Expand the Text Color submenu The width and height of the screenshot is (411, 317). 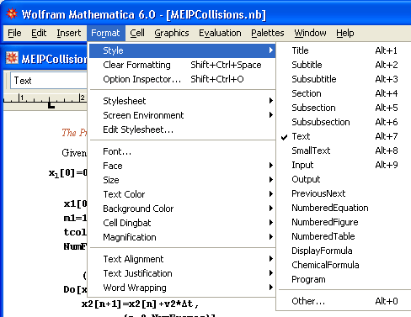[x=182, y=194]
